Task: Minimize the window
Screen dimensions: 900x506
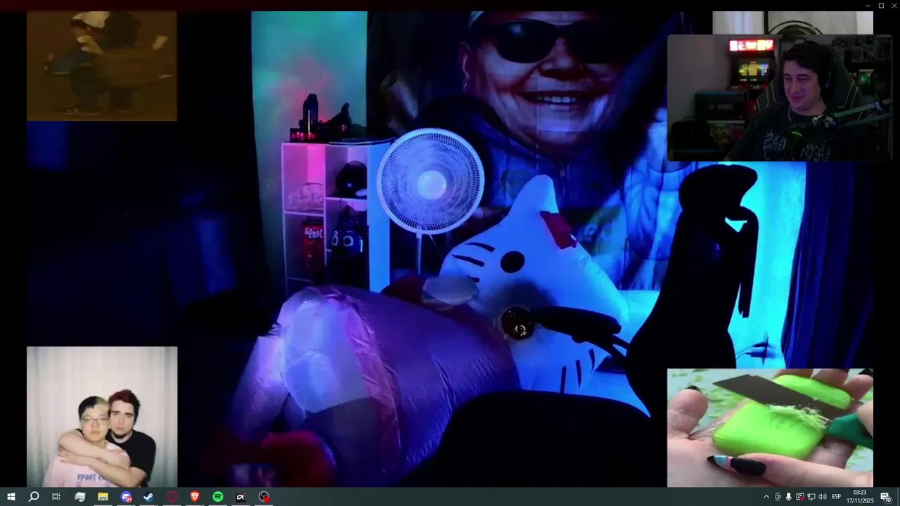Action: (x=868, y=6)
